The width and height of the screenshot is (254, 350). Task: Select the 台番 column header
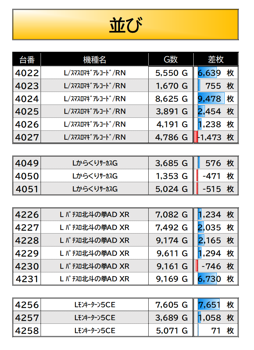pyautogui.click(x=27, y=59)
